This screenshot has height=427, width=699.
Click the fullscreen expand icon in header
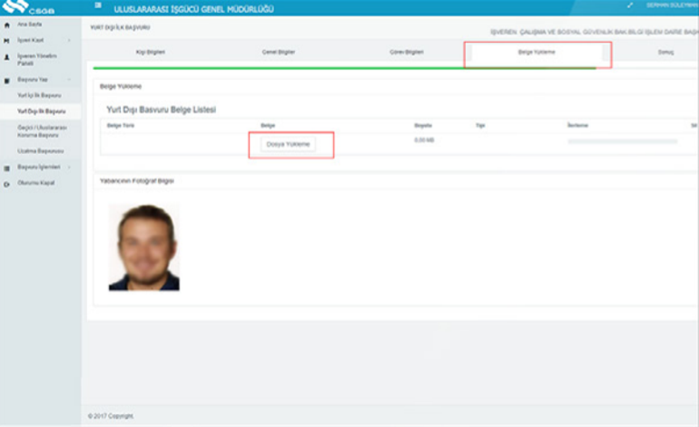[630, 5]
